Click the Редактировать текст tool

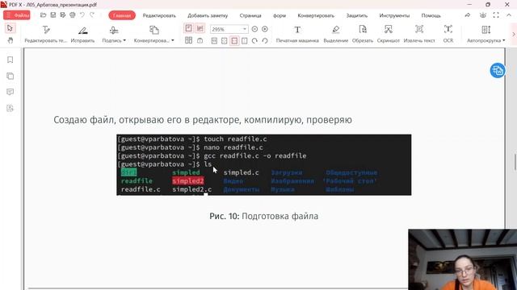(46, 34)
